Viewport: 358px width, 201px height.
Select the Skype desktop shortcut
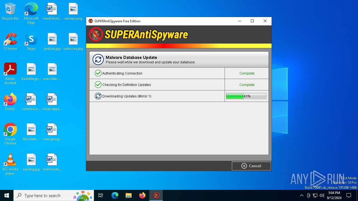(31, 42)
